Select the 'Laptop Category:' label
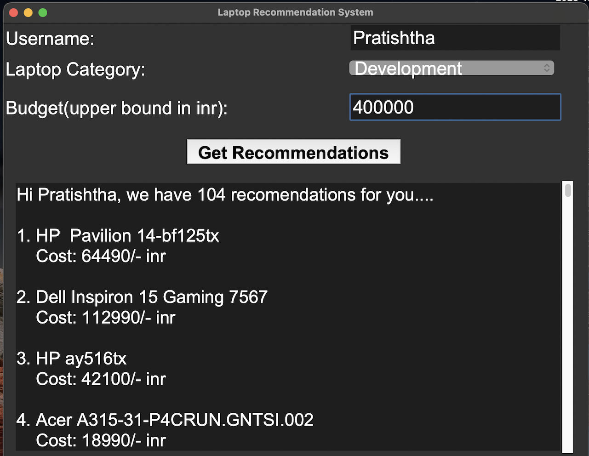Viewport: 589px width, 456px height. click(75, 70)
